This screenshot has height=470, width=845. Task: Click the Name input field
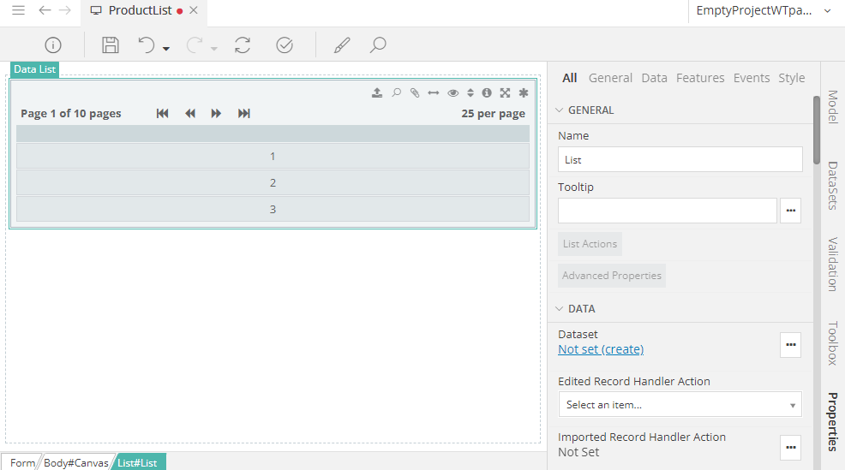pos(680,159)
